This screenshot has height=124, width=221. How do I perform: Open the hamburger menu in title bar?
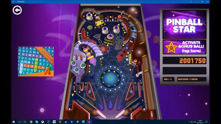tap(13, 2)
